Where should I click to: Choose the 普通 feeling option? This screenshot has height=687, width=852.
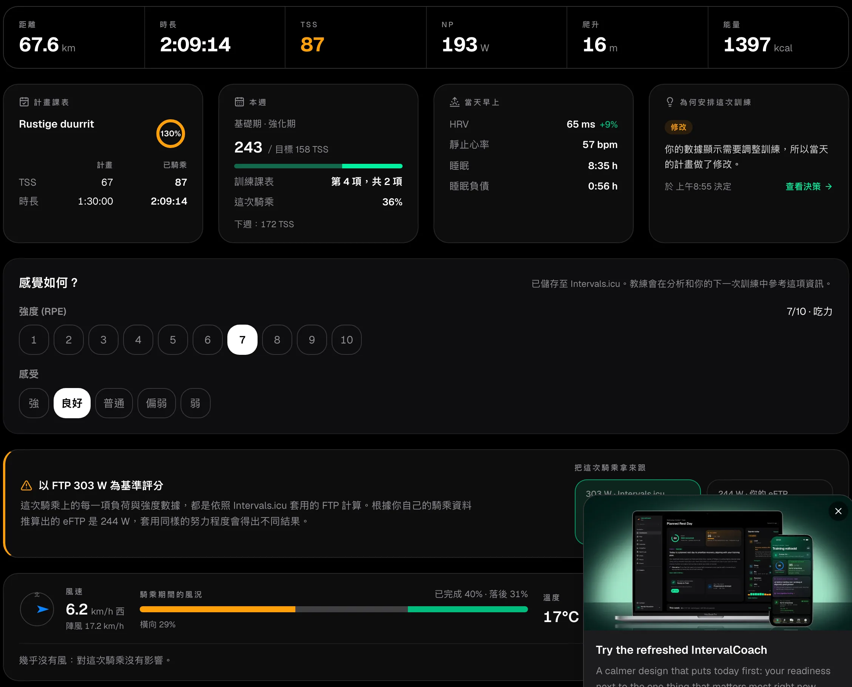(114, 403)
